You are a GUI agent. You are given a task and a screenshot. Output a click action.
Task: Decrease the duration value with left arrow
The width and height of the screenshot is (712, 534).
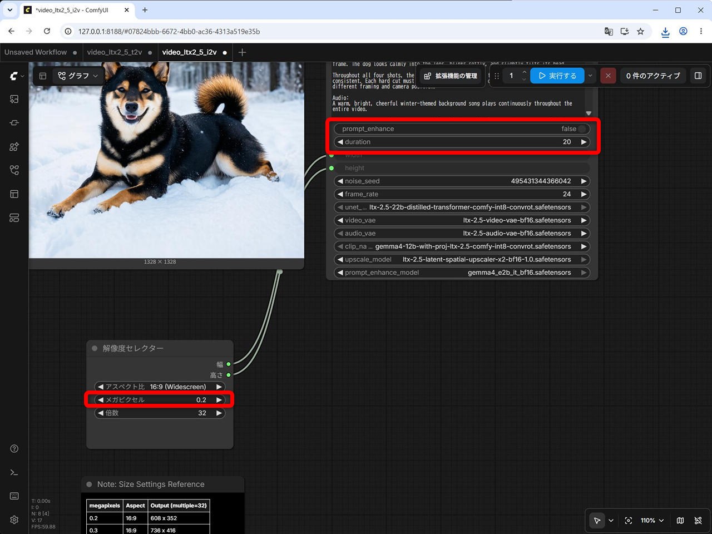(x=340, y=142)
